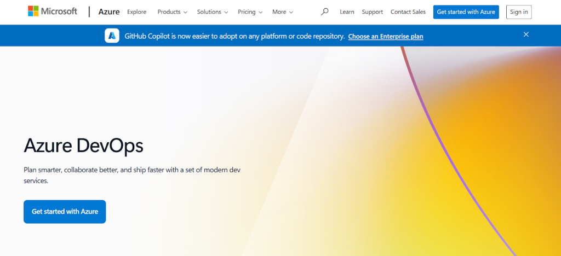Viewport: 561px width, 256px height.
Task: Dismiss the GitHub Copilot announcement banner
Action: [526, 34]
